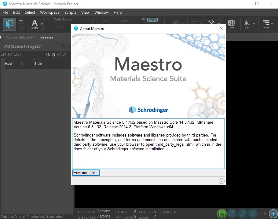Open the Edit menu
This screenshot has width=278, height=219.
16,13
